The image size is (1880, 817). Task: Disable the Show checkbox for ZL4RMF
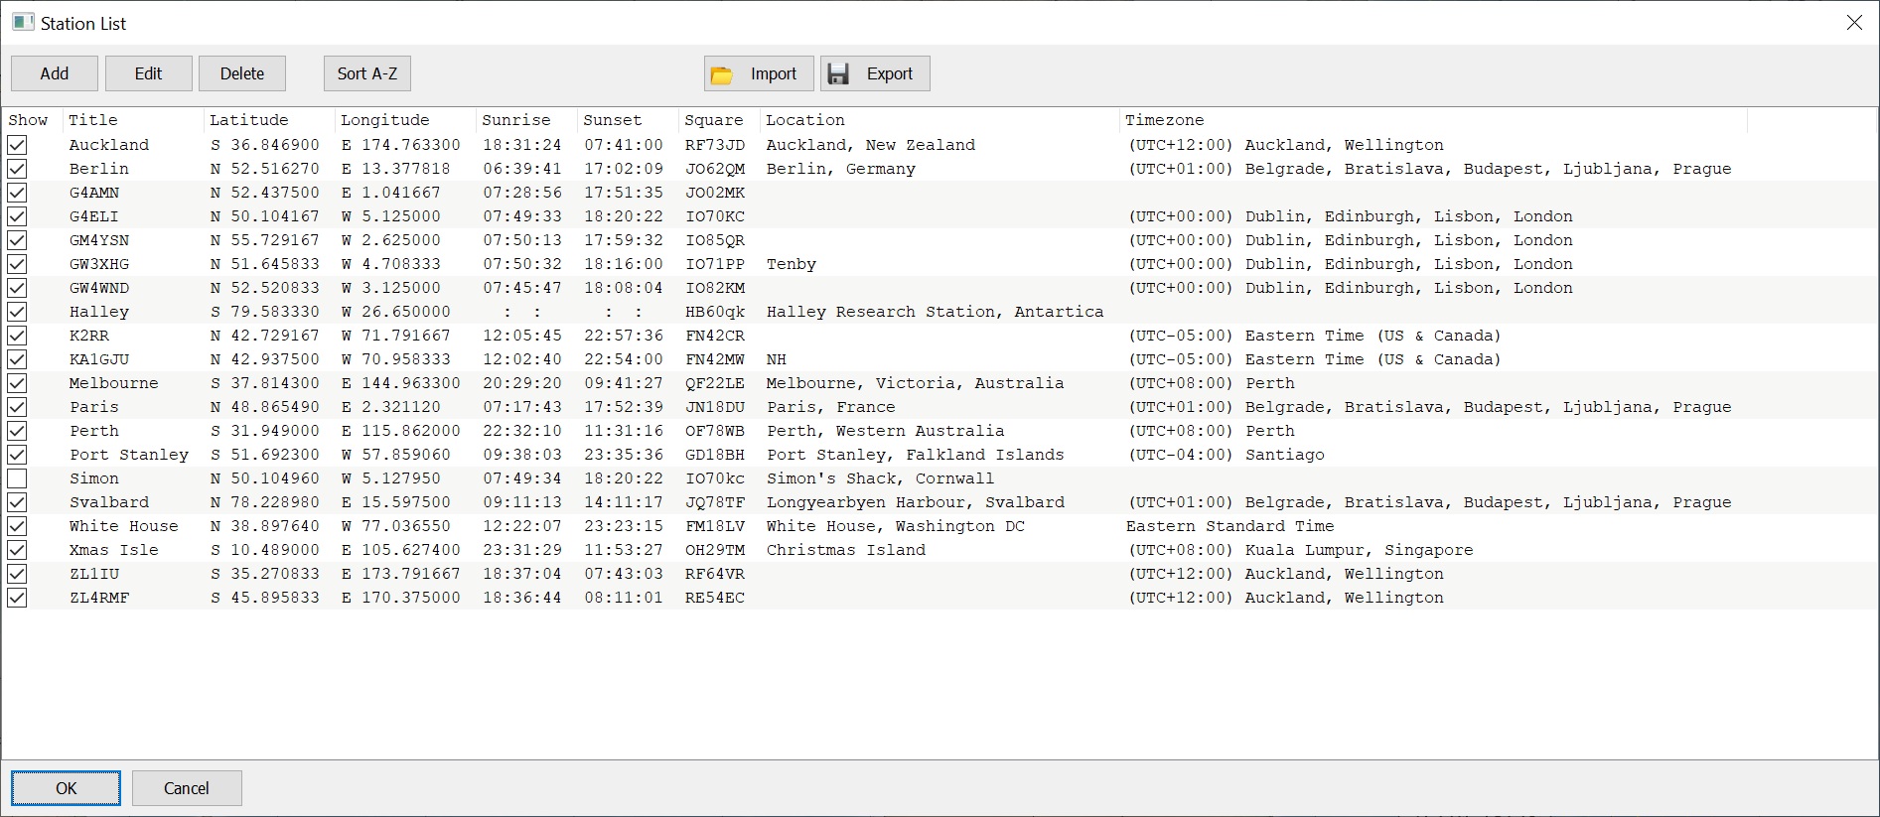point(17,598)
